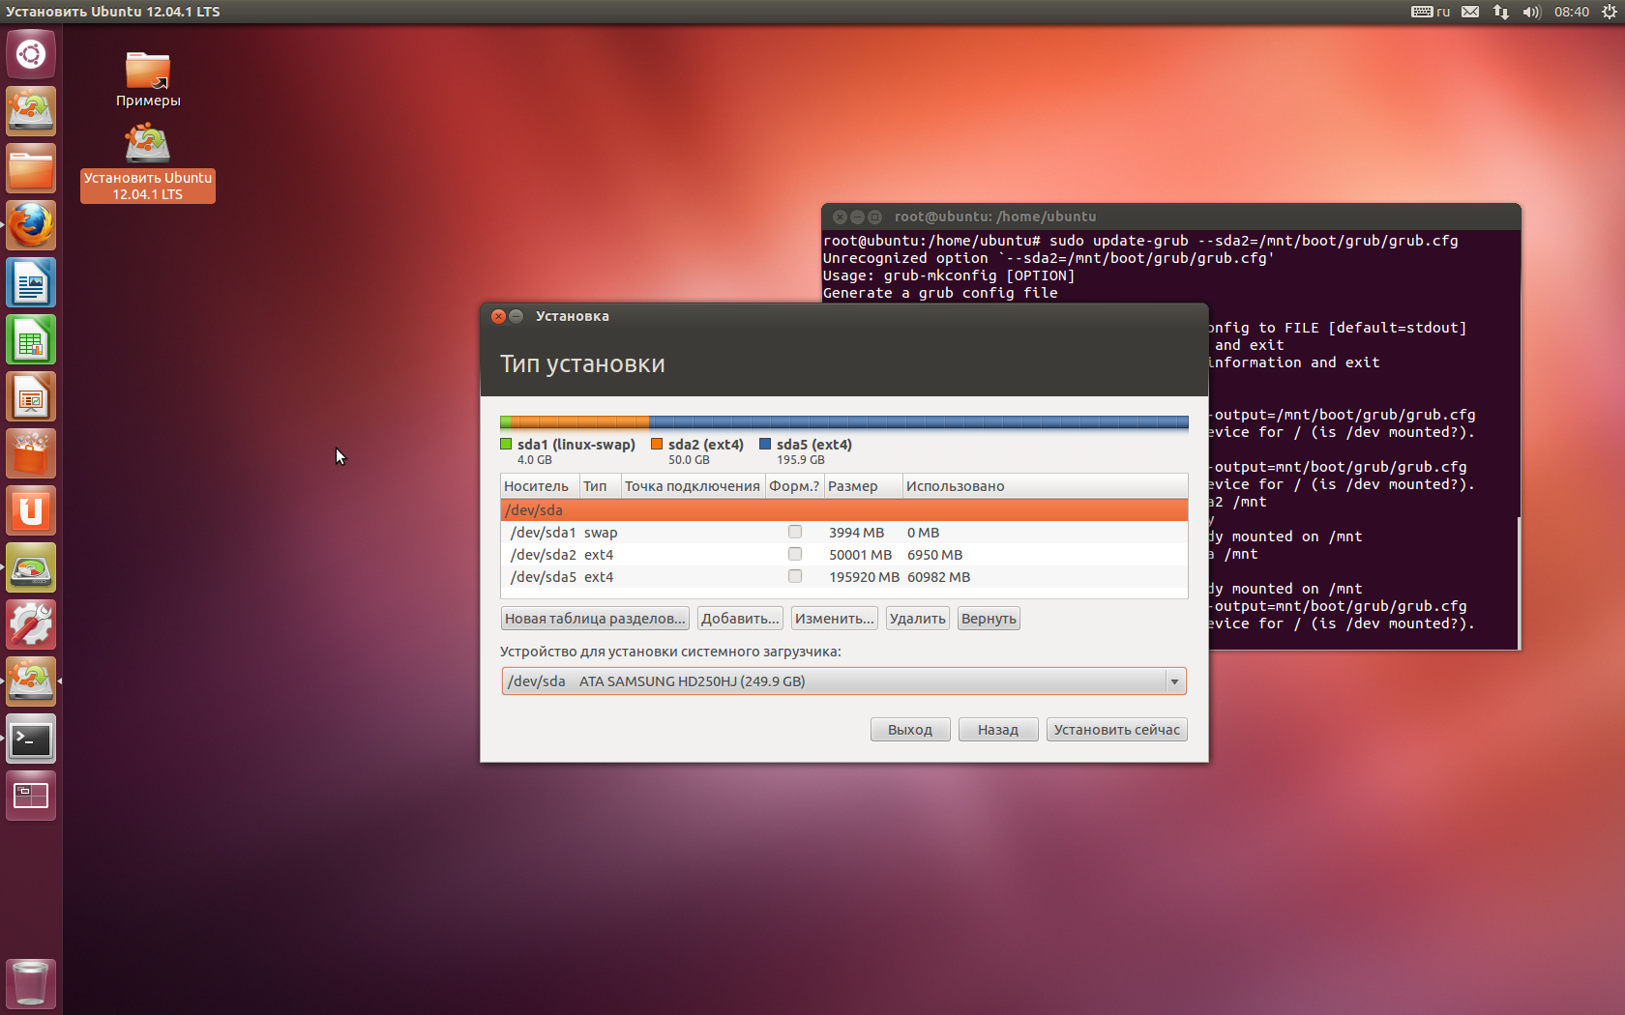Screen dimensions: 1625x1015
Task: Toggle format checkbox for /dev/sda2
Action: [795, 554]
